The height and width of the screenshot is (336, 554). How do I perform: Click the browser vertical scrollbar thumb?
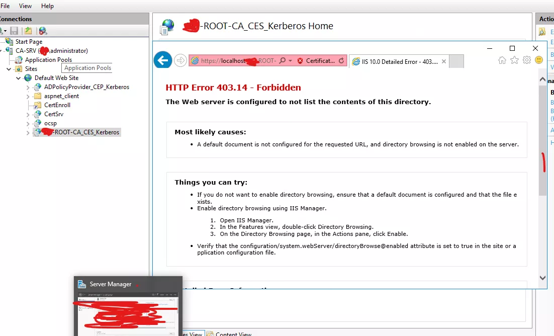click(x=543, y=140)
